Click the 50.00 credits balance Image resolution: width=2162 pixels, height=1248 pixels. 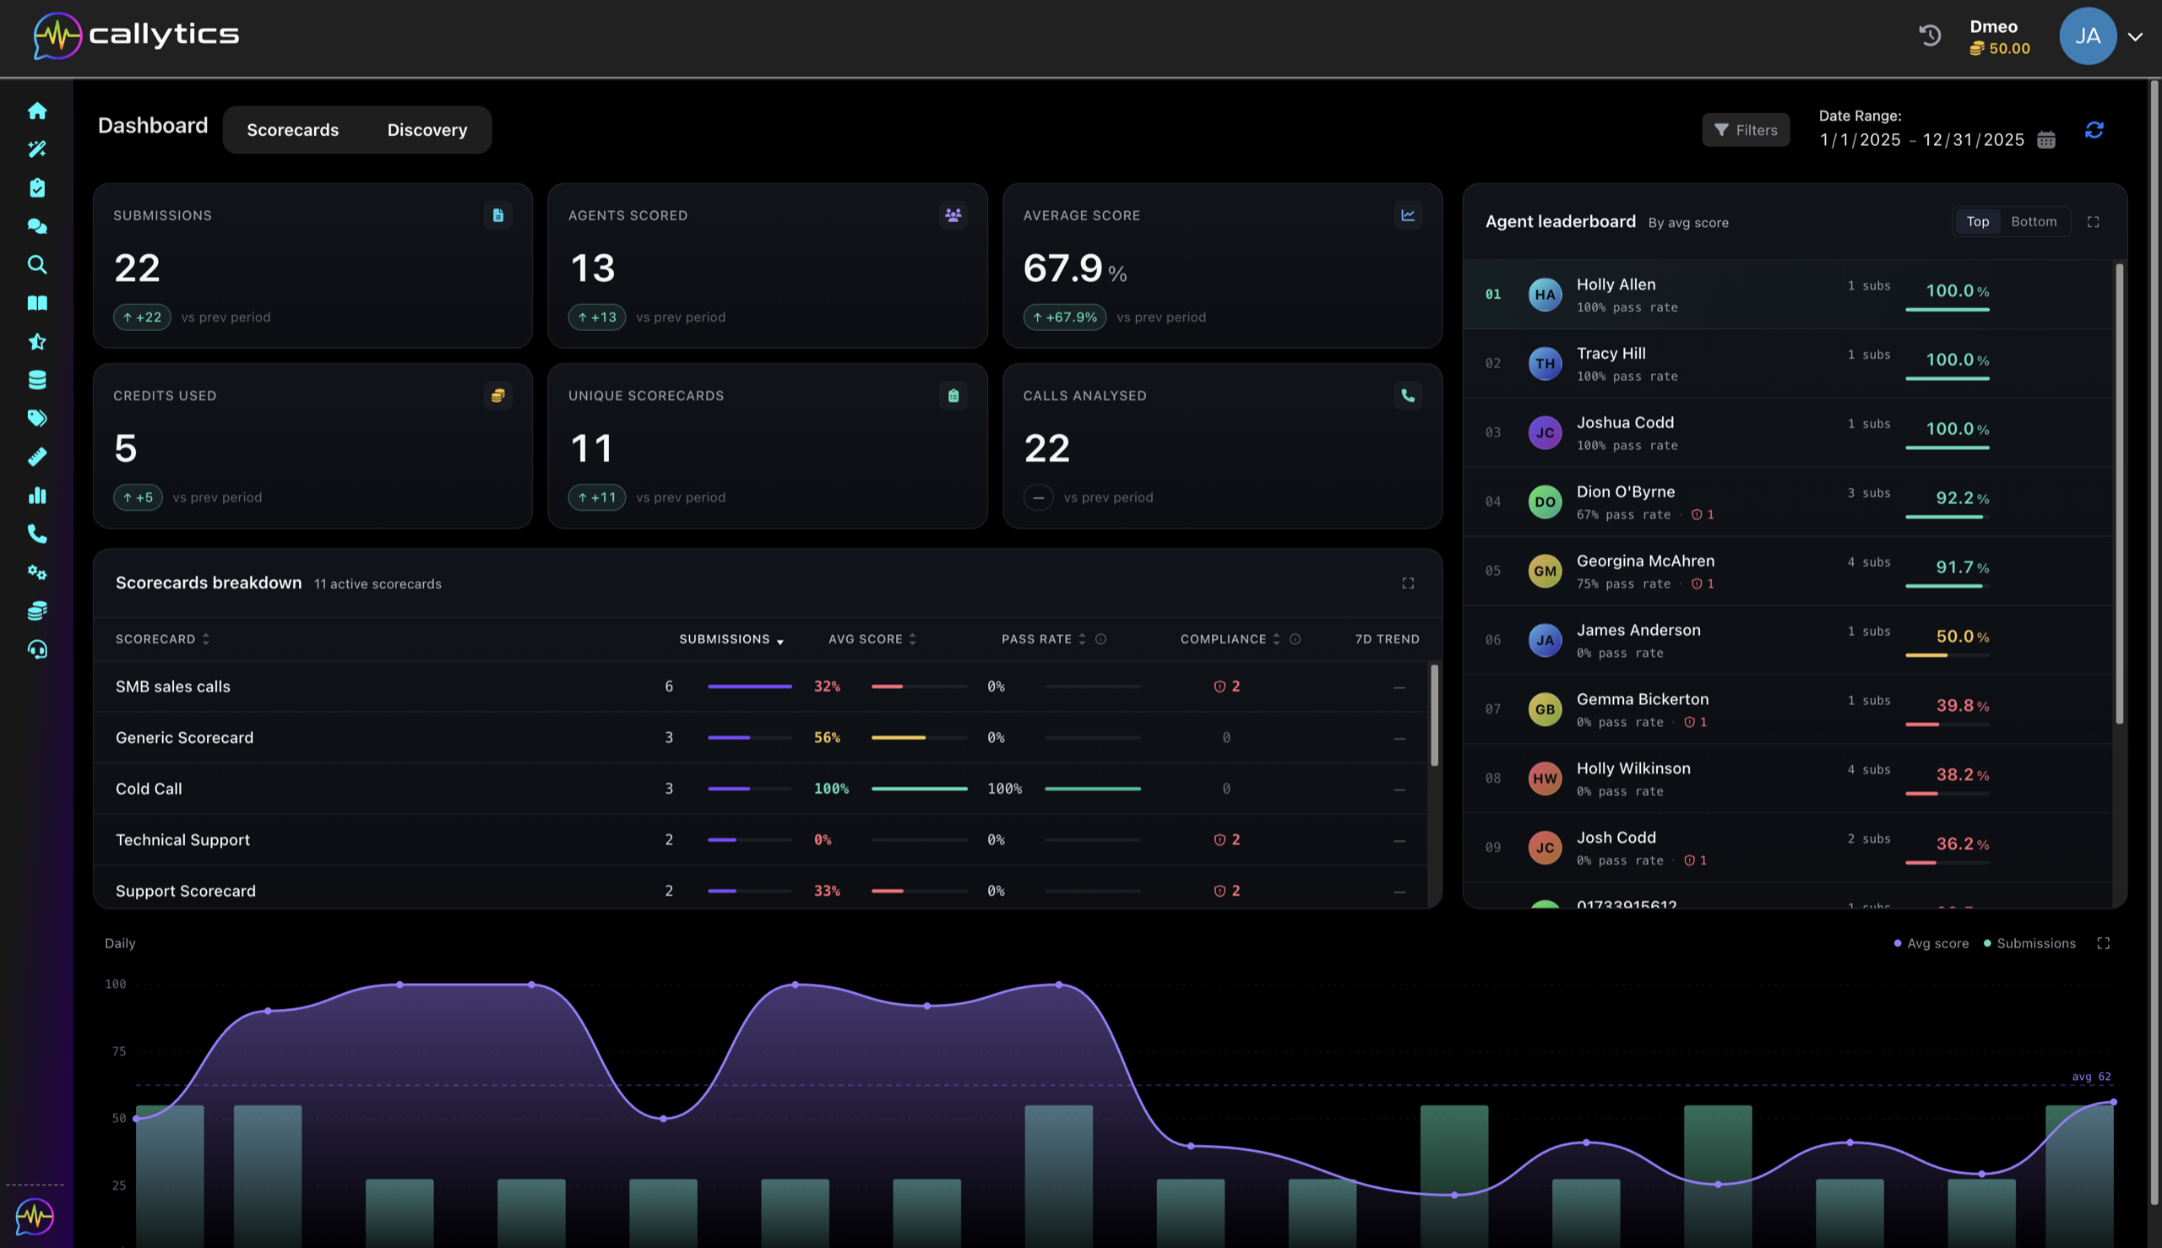pos(1999,49)
